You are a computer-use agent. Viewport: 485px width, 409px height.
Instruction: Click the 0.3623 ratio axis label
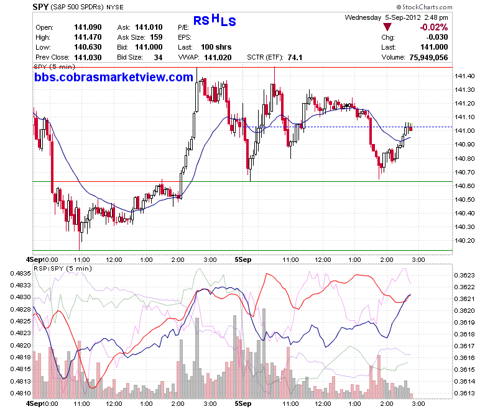click(464, 276)
